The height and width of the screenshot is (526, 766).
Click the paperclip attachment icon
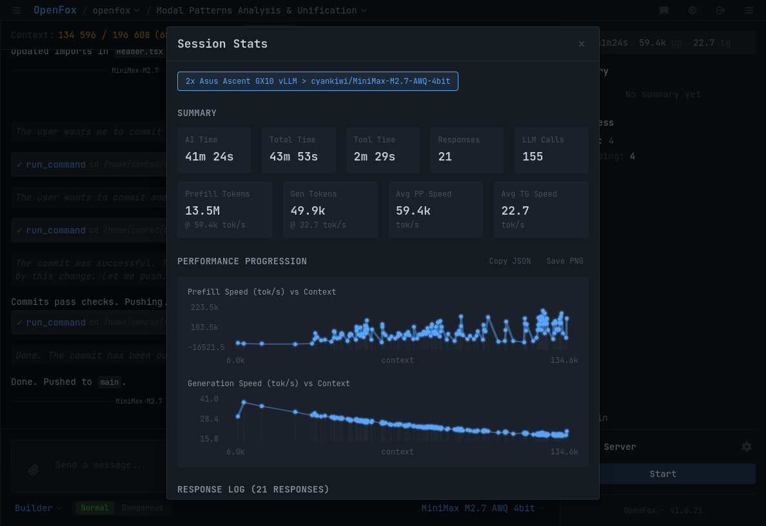34,470
